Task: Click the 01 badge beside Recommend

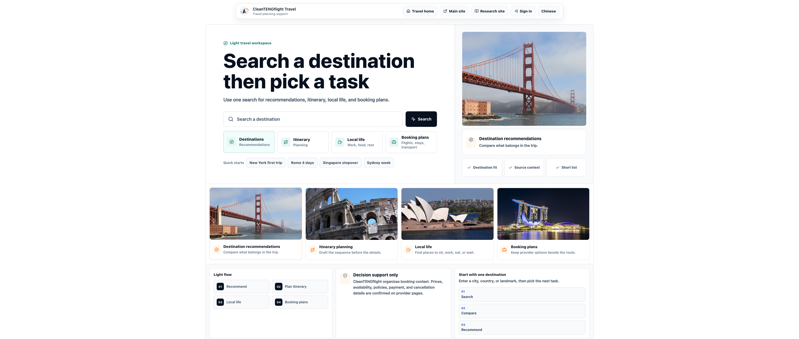Action: click(x=220, y=287)
